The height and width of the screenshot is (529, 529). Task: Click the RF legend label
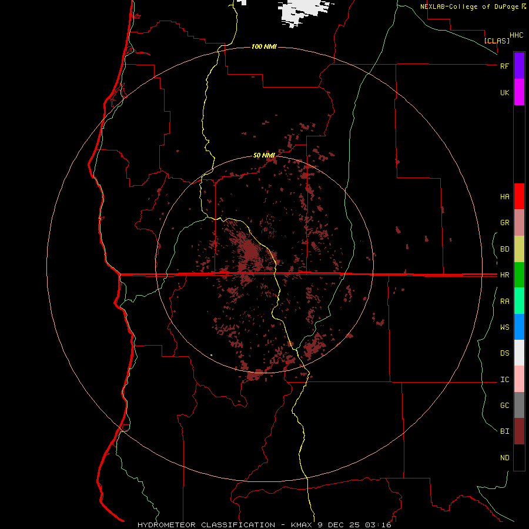pyautogui.click(x=504, y=66)
